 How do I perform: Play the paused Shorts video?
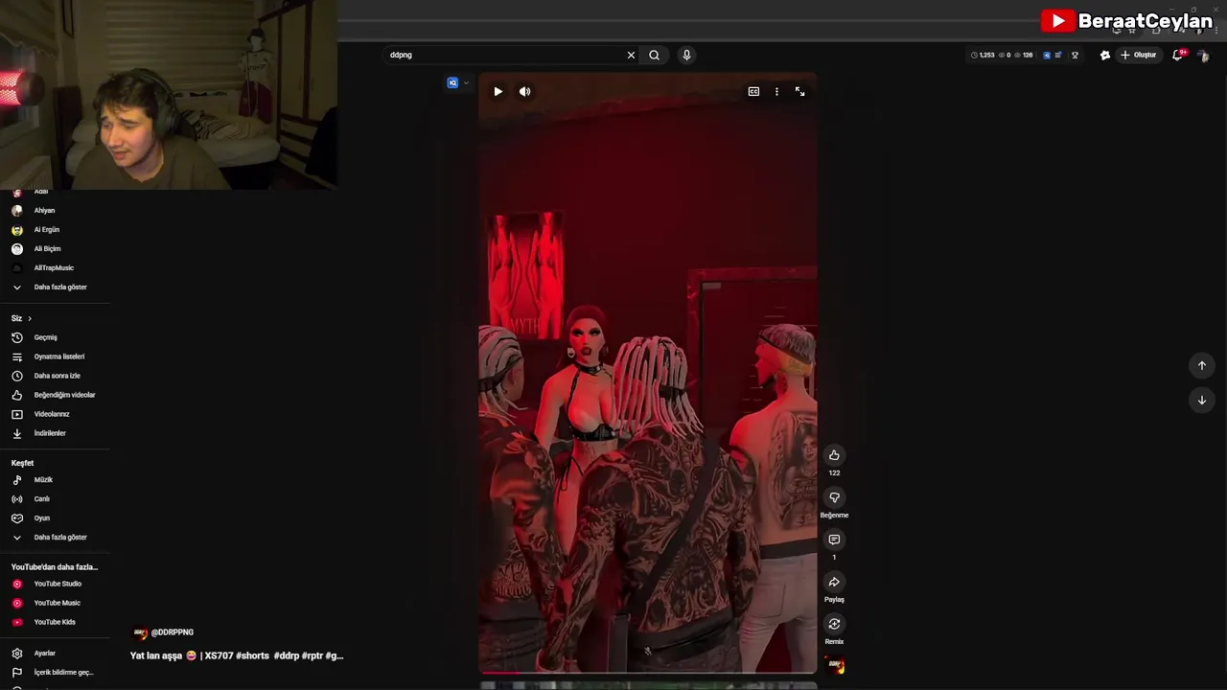click(x=498, y=91)
